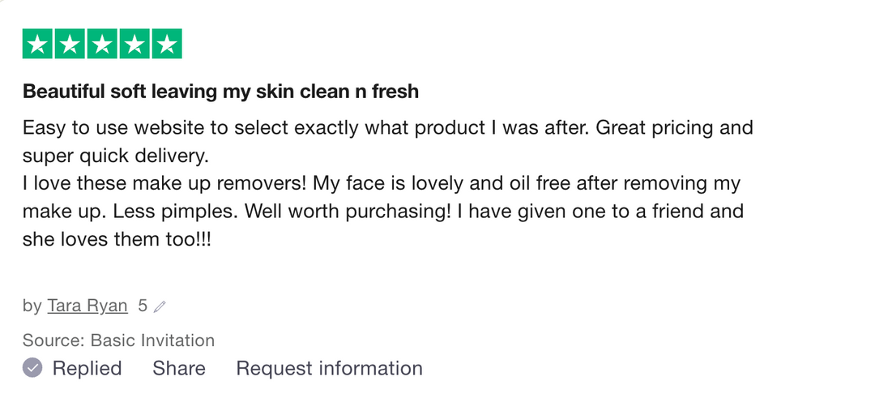Click the grey checkmark icon beside Replied
This screenshot has width=875, height=398.
pos(32,368)
